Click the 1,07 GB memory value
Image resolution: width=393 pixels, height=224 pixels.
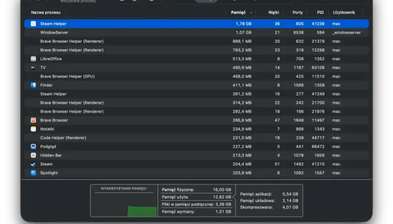coord(243,33)
